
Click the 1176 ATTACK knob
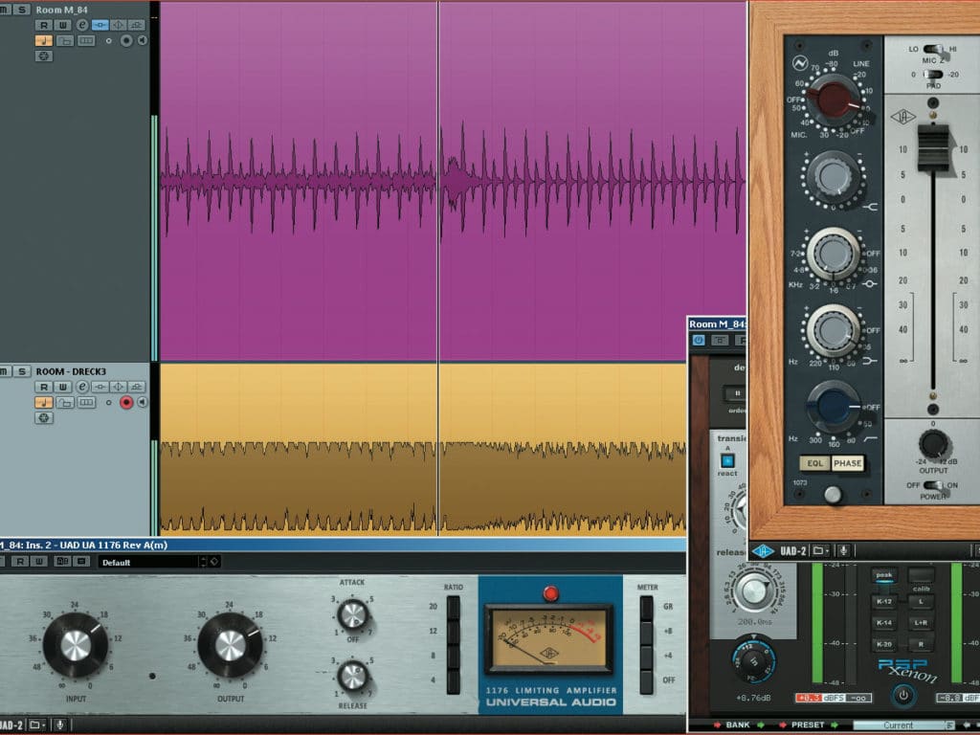(x=352, y=614)
